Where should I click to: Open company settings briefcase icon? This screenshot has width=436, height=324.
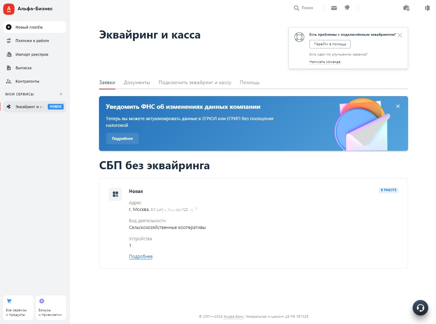tap(406, 8)
